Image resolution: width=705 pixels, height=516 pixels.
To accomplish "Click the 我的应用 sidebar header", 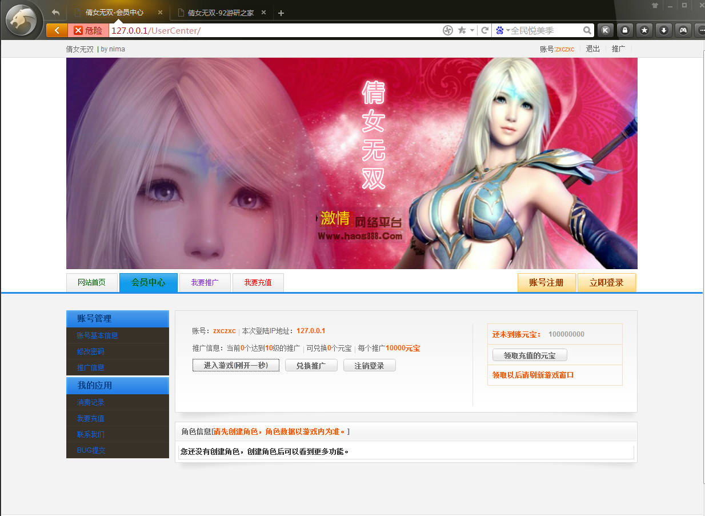I will coord(118,386).
